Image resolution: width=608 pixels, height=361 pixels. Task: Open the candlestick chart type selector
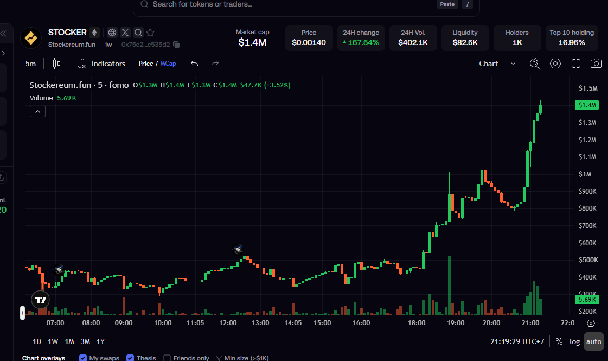click(56, 64)
